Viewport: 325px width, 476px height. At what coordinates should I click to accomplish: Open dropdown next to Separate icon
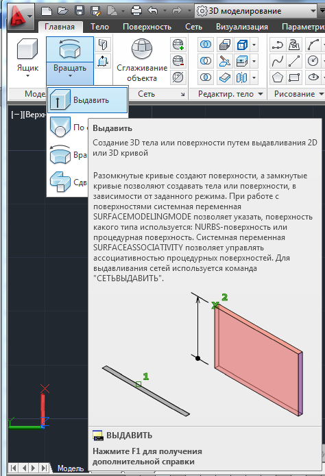(254, 78)
